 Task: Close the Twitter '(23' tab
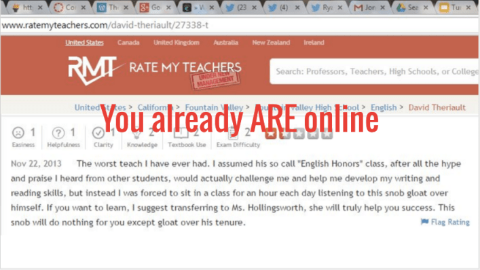pos(254,7)
